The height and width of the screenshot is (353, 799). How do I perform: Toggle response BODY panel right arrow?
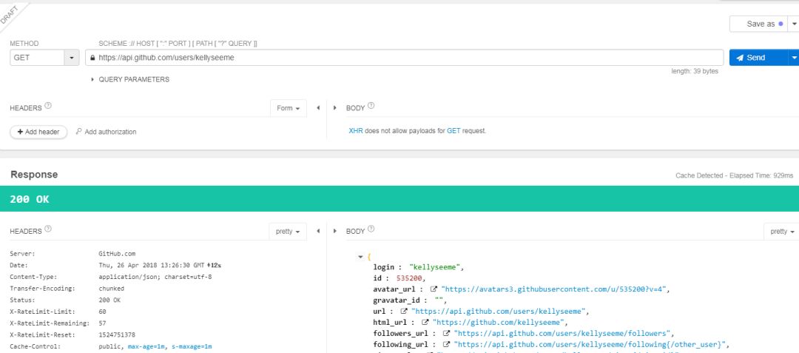pos(335,231)
